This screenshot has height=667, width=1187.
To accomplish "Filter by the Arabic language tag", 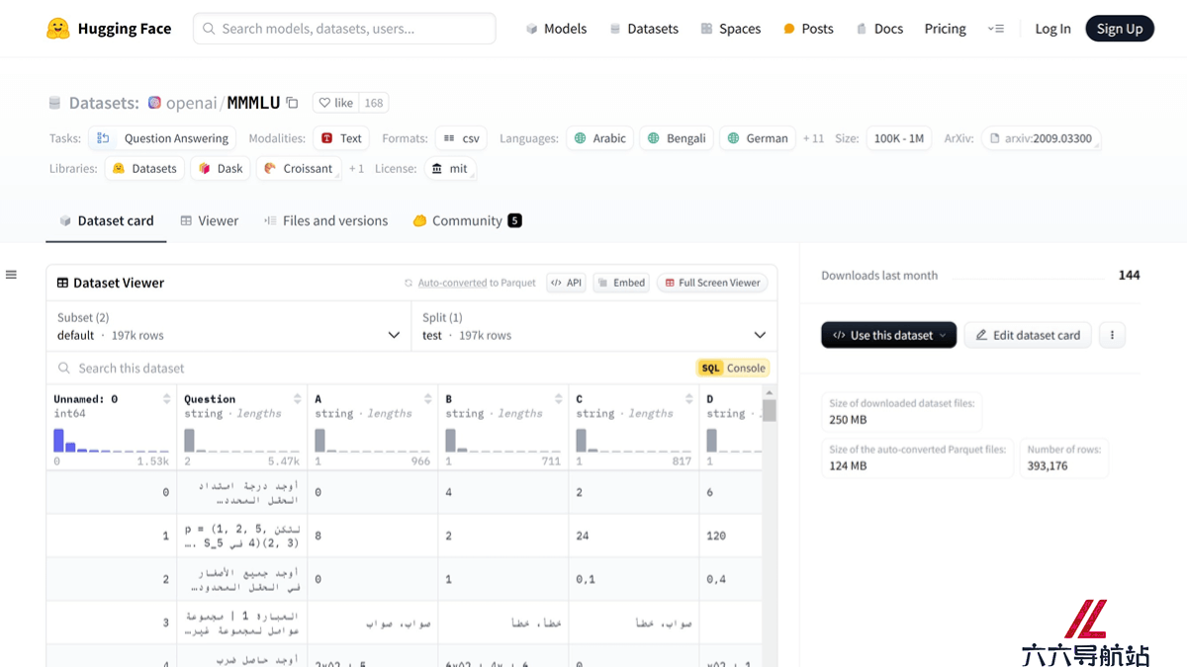I will pos(600,138).
